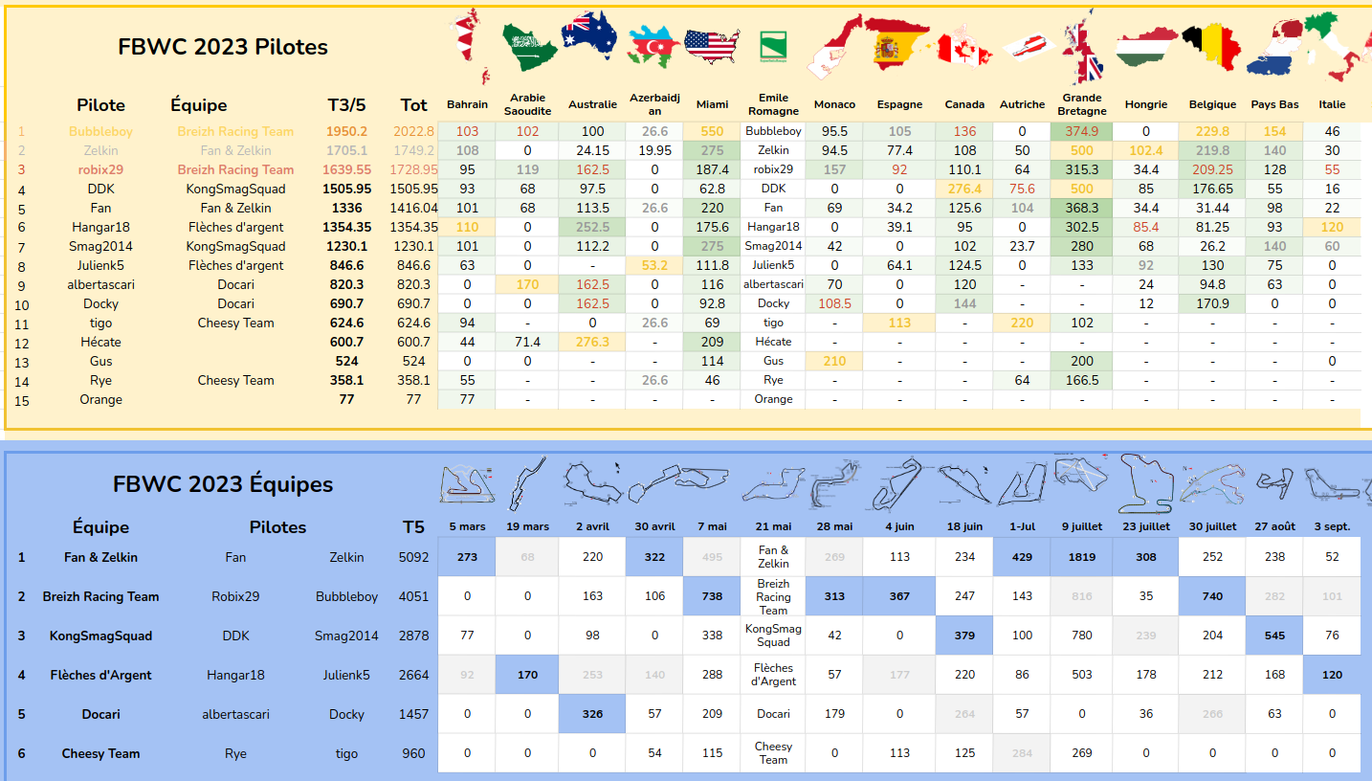Click Cheesy Team's T5 total '960'
Image resolution: width=1372 pixels, height=781 pixels.
pos(414,753)
